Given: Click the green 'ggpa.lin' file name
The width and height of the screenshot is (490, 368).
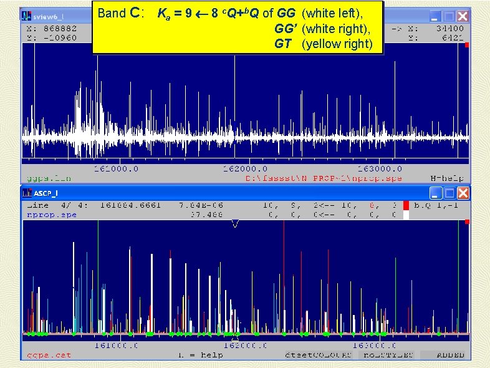Looking at the screenshot, I should pyautogui.click(x=49, y=178).
